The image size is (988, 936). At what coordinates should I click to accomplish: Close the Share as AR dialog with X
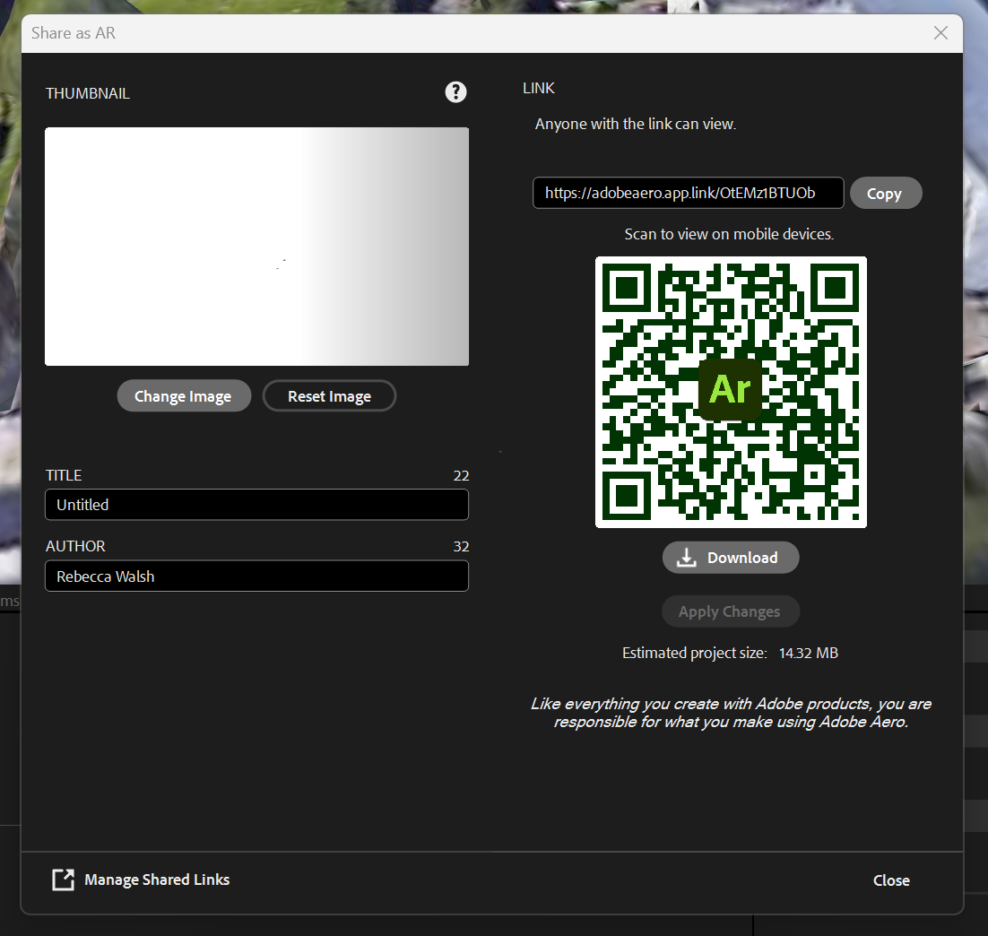(x=940, y=33)
